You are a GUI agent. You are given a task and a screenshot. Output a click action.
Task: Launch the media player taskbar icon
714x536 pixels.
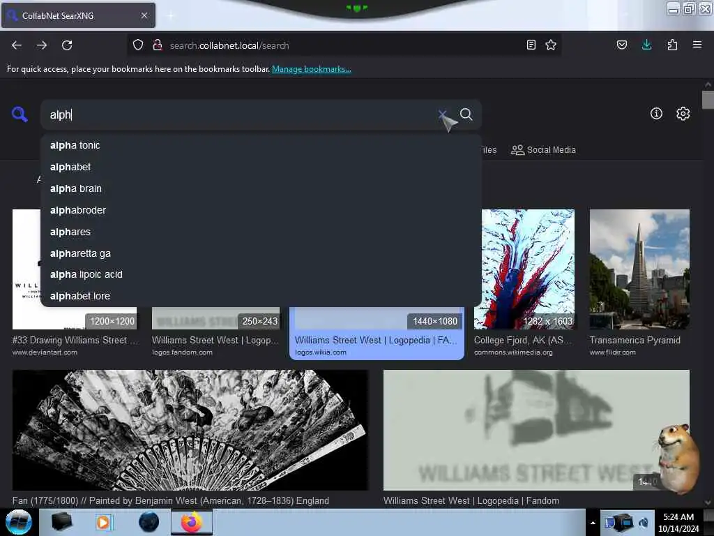pos(104,522)
